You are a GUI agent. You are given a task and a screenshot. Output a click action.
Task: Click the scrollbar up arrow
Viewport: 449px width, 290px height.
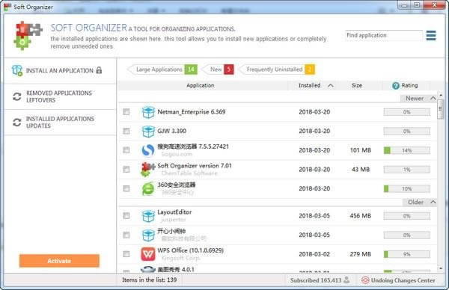click(441, 95)
